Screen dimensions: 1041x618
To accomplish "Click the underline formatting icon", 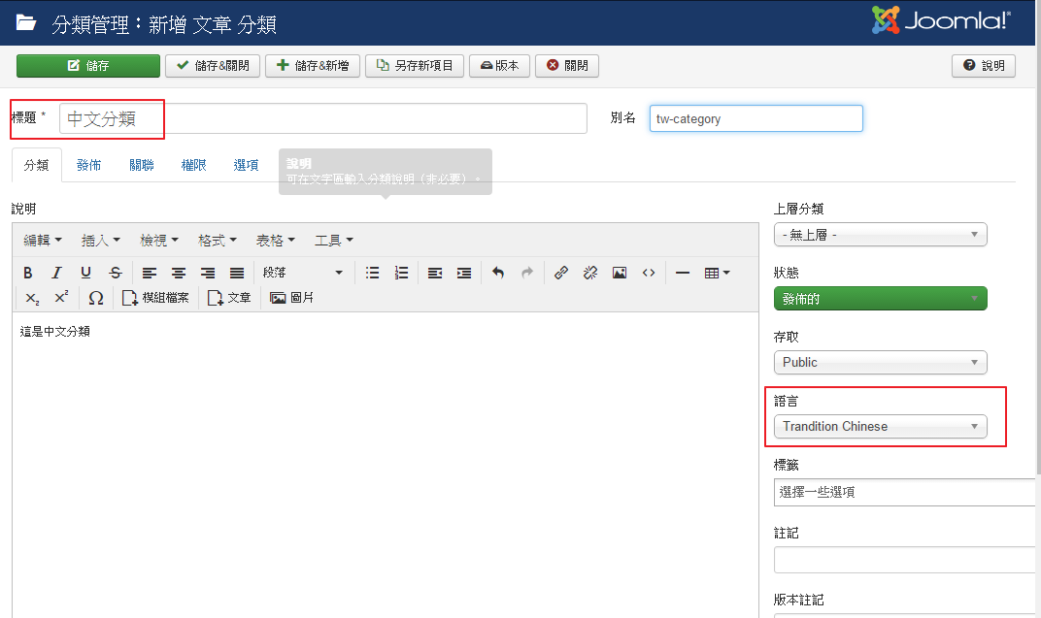I will pos(85,274).
